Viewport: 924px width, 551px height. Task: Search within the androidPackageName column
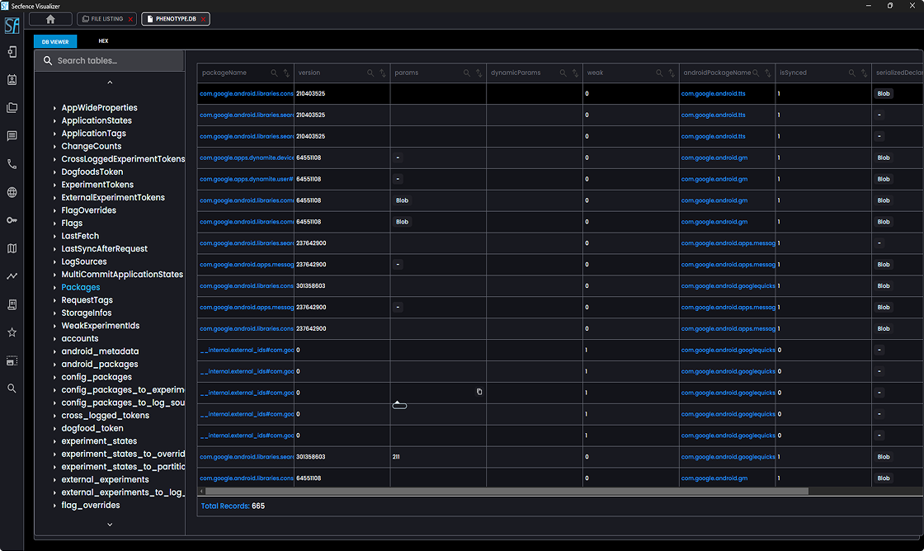tap(756, 73)
